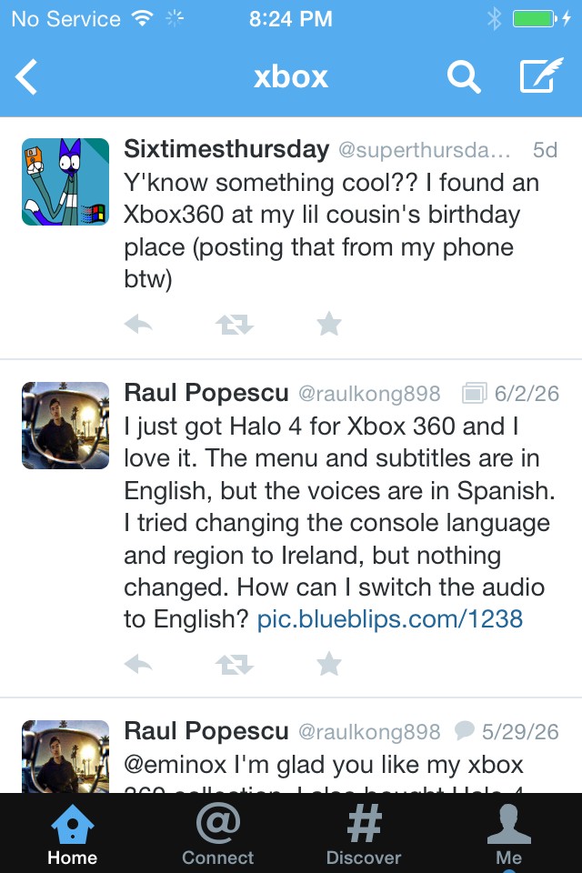Open the pic.blueblips.com/1238 link
Screen dimensions: 582x873
pos(390,619)
